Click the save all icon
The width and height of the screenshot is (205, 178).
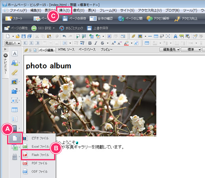tap(30, 36)
